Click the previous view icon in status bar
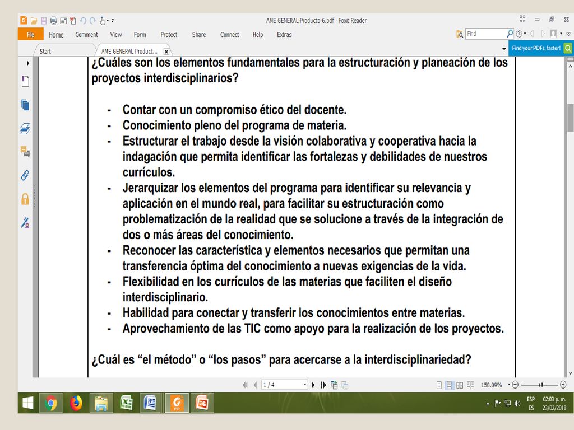Viewport: 574px width, 430px height. (334, 385)
